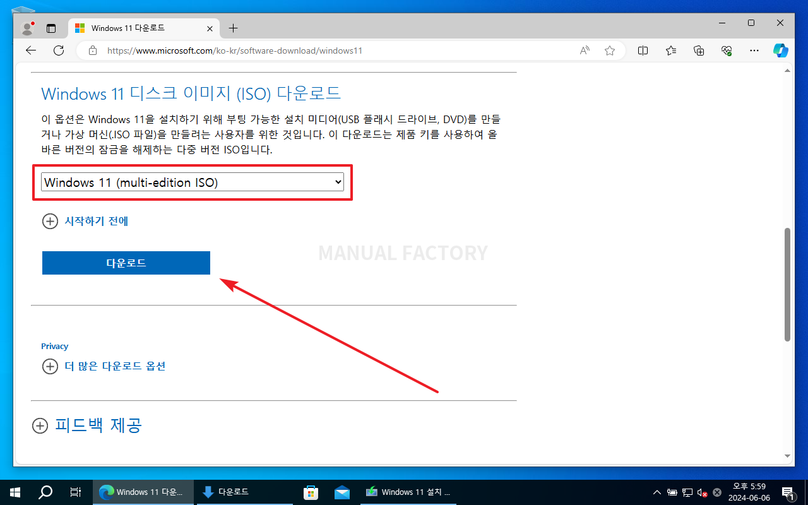
Task: Open Task View icon on taskbar
Action: point(75,492)
